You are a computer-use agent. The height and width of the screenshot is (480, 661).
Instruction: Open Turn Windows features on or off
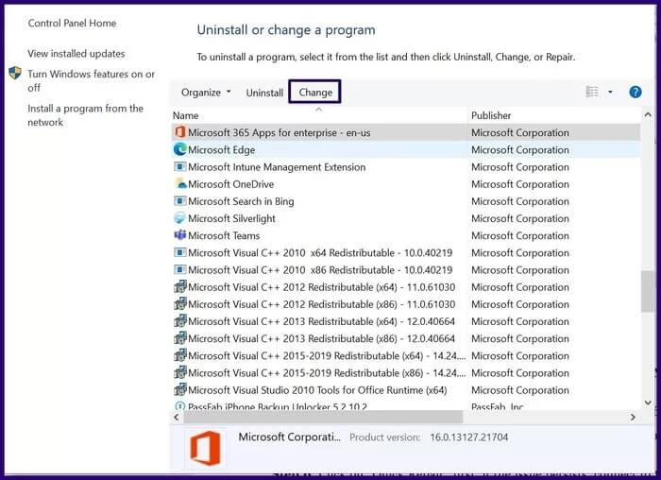[91, 80]
